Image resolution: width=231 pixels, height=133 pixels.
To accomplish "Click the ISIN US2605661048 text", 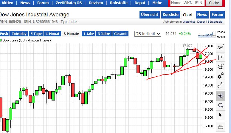I will [41, 22].
